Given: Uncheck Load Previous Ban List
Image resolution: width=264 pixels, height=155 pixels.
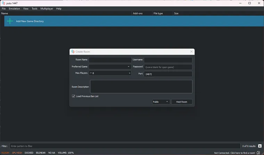Looking at the screenshot, I should click(74, 96).
